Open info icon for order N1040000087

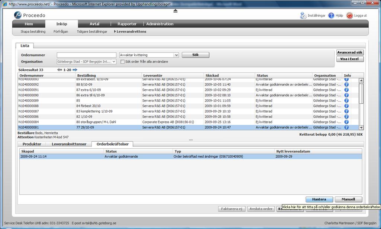tap(346, 111)
